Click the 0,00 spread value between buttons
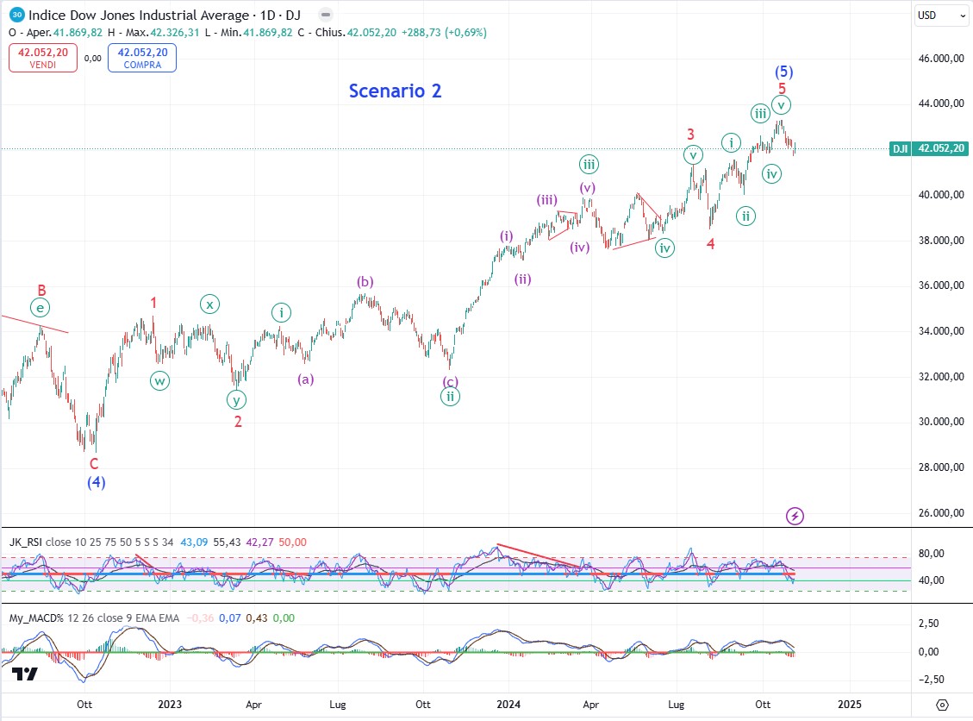Screen dimensions: 973x721 pyautogui.click(x=92, y=59)
